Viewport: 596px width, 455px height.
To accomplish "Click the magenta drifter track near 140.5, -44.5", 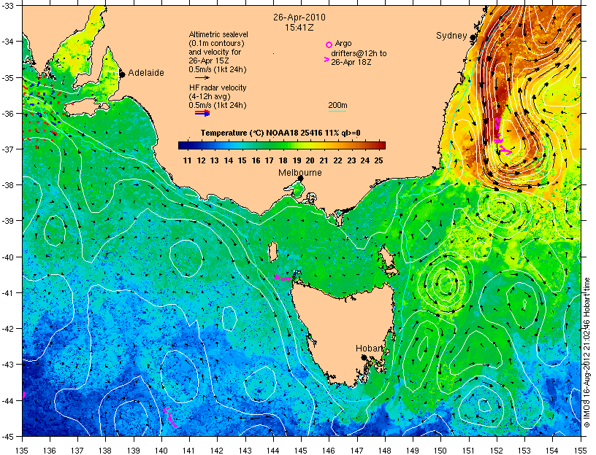I will click(170, 417).
